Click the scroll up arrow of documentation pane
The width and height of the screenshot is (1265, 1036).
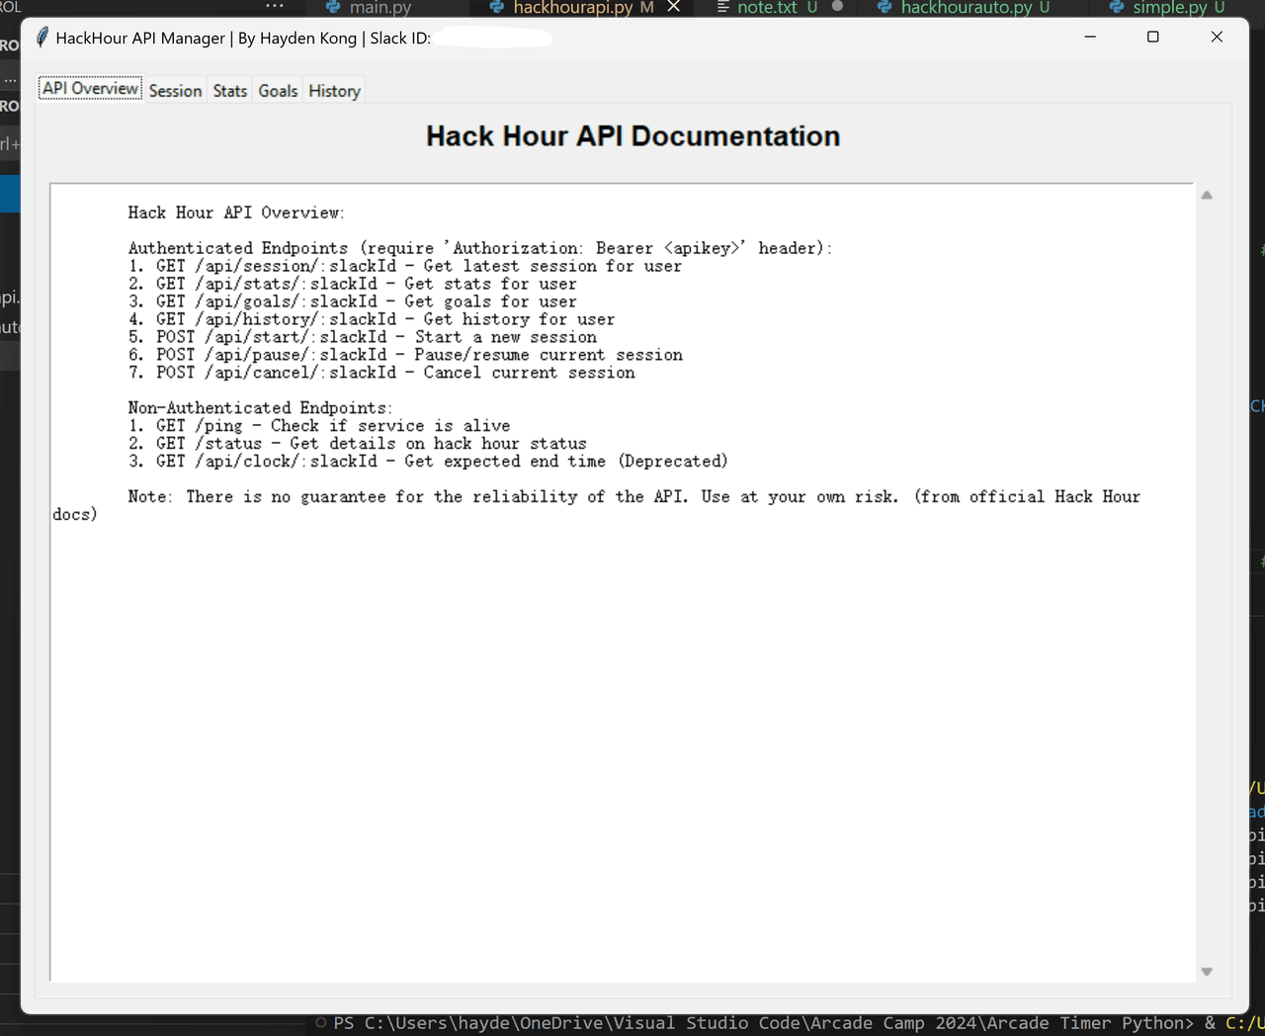[x=1207, y=196]
